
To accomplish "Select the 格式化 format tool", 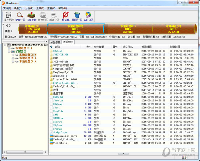I will (x=66, y=17).
